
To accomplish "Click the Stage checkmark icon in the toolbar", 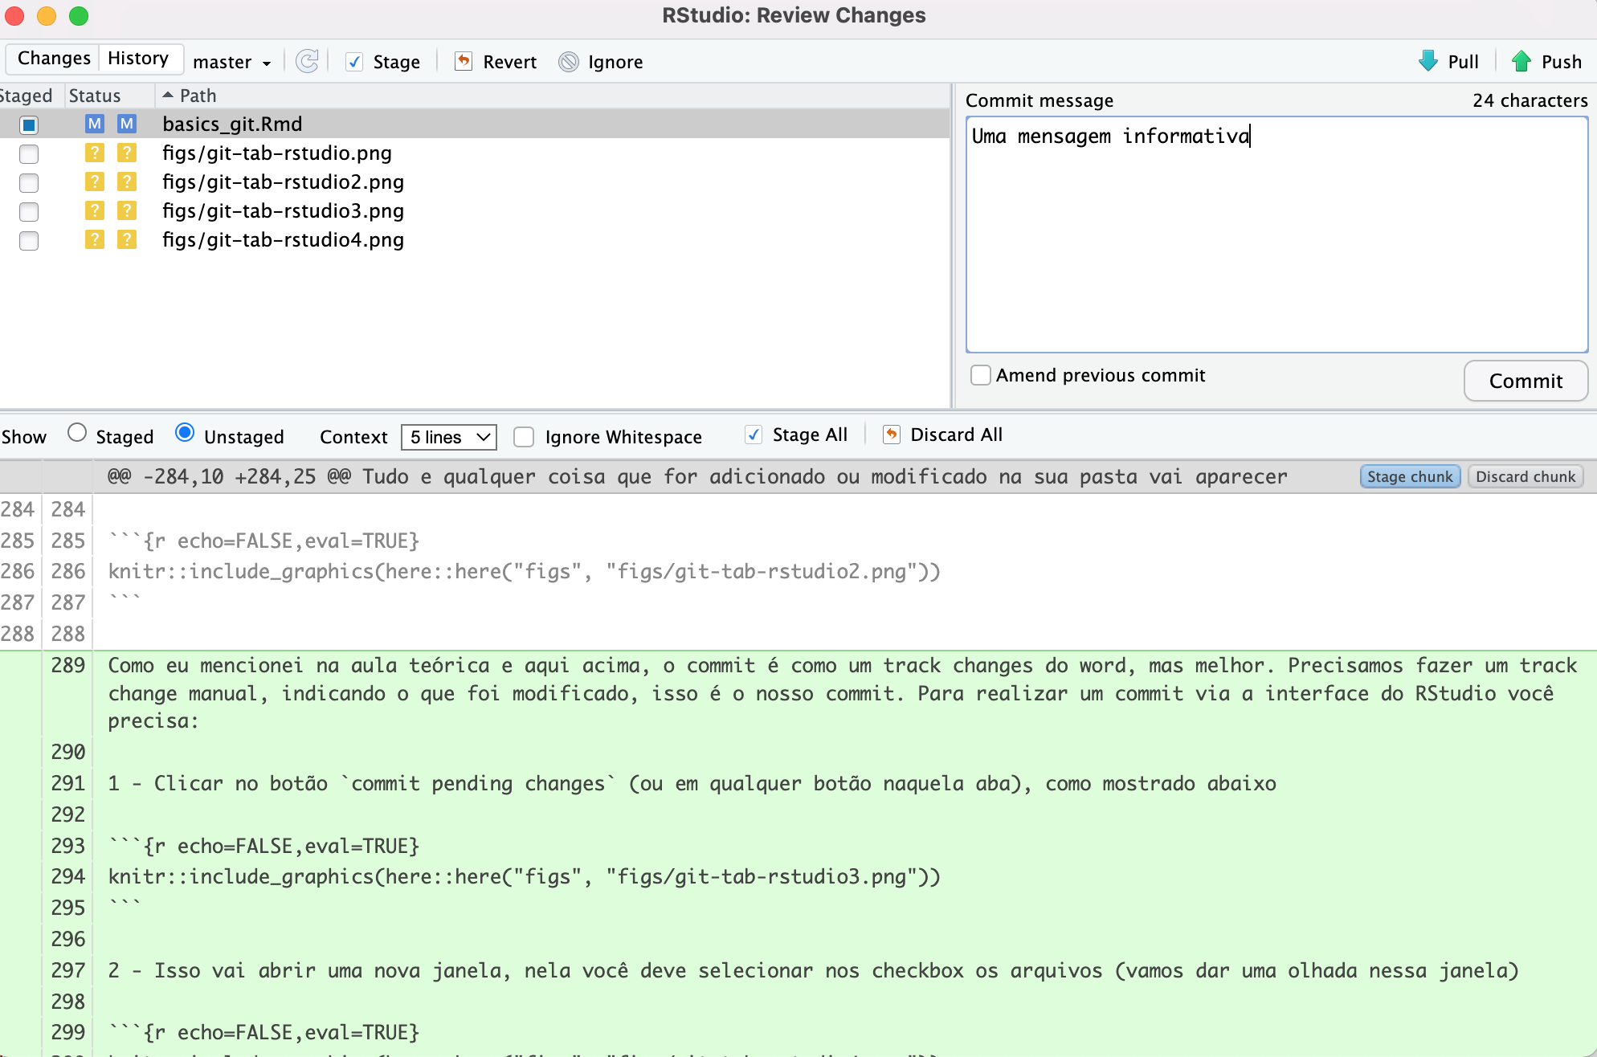I will click(353, 62).
